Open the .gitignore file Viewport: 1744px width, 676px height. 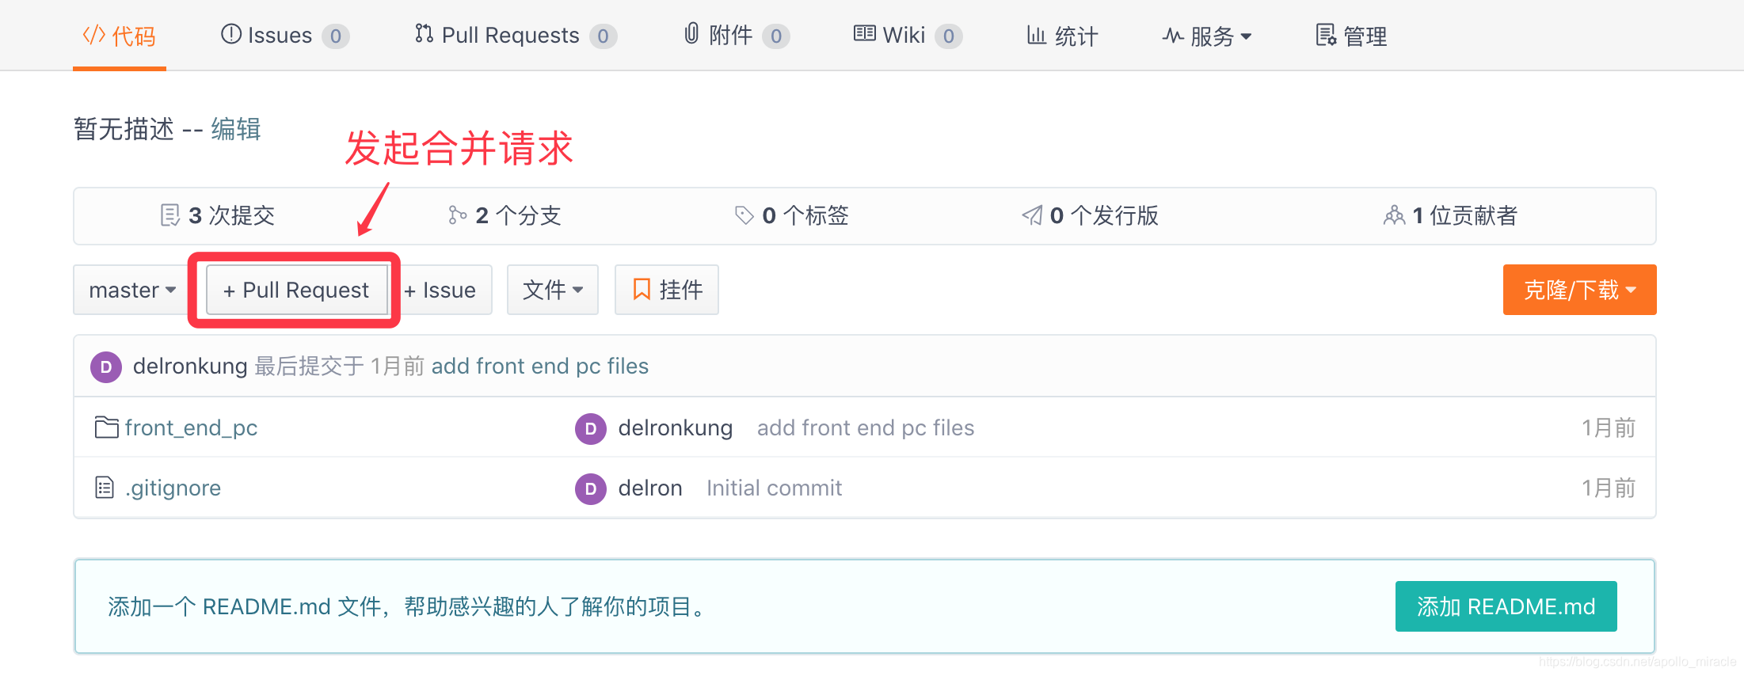tap(173, 488)
